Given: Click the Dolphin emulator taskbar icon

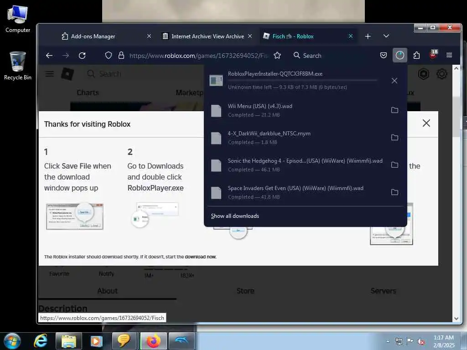Looking at the screenshot, I should [182, 341].
